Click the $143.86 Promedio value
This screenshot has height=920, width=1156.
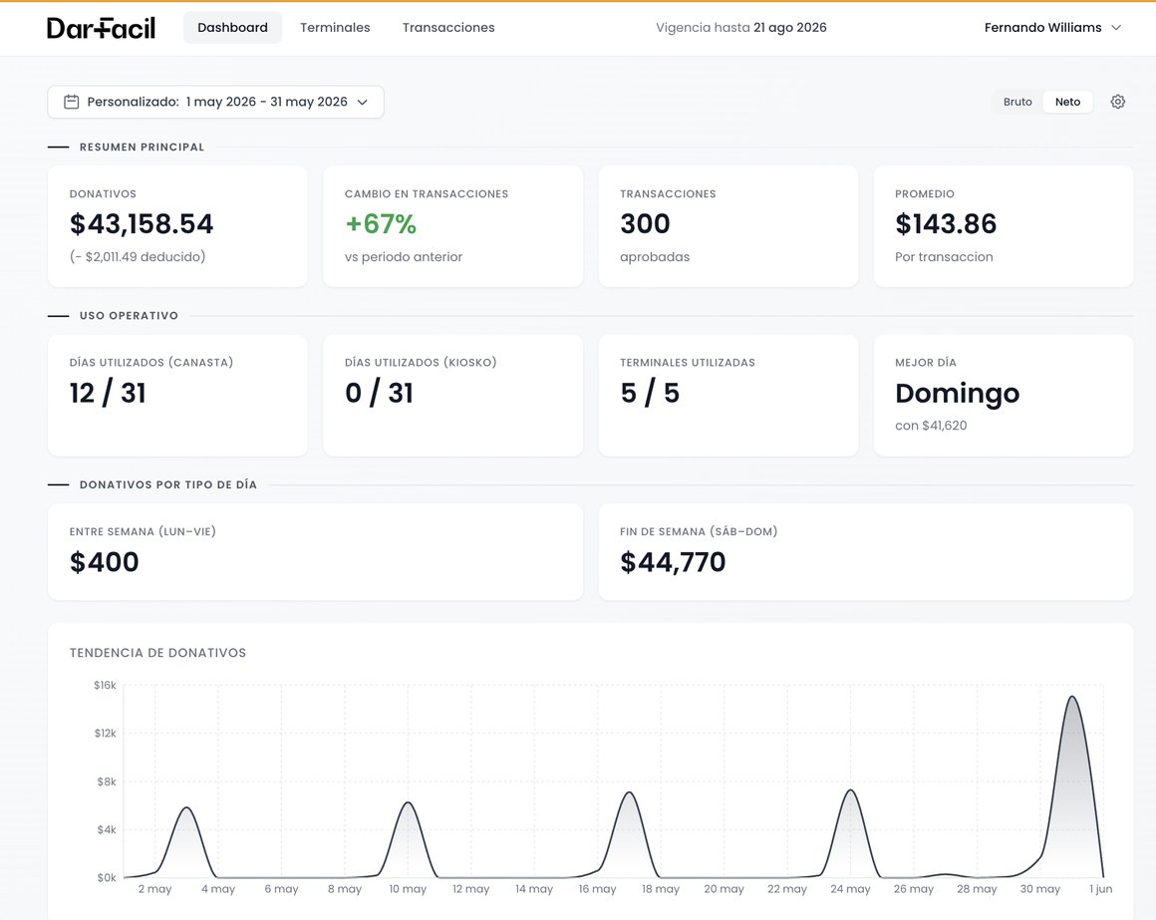pos(946,223)
